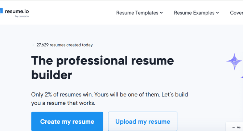Image resolution: width=243 pixels, height=131 pixels.
Task: Click the Upload my resume button
Action: pyautogui.click(x=143, y=122)
